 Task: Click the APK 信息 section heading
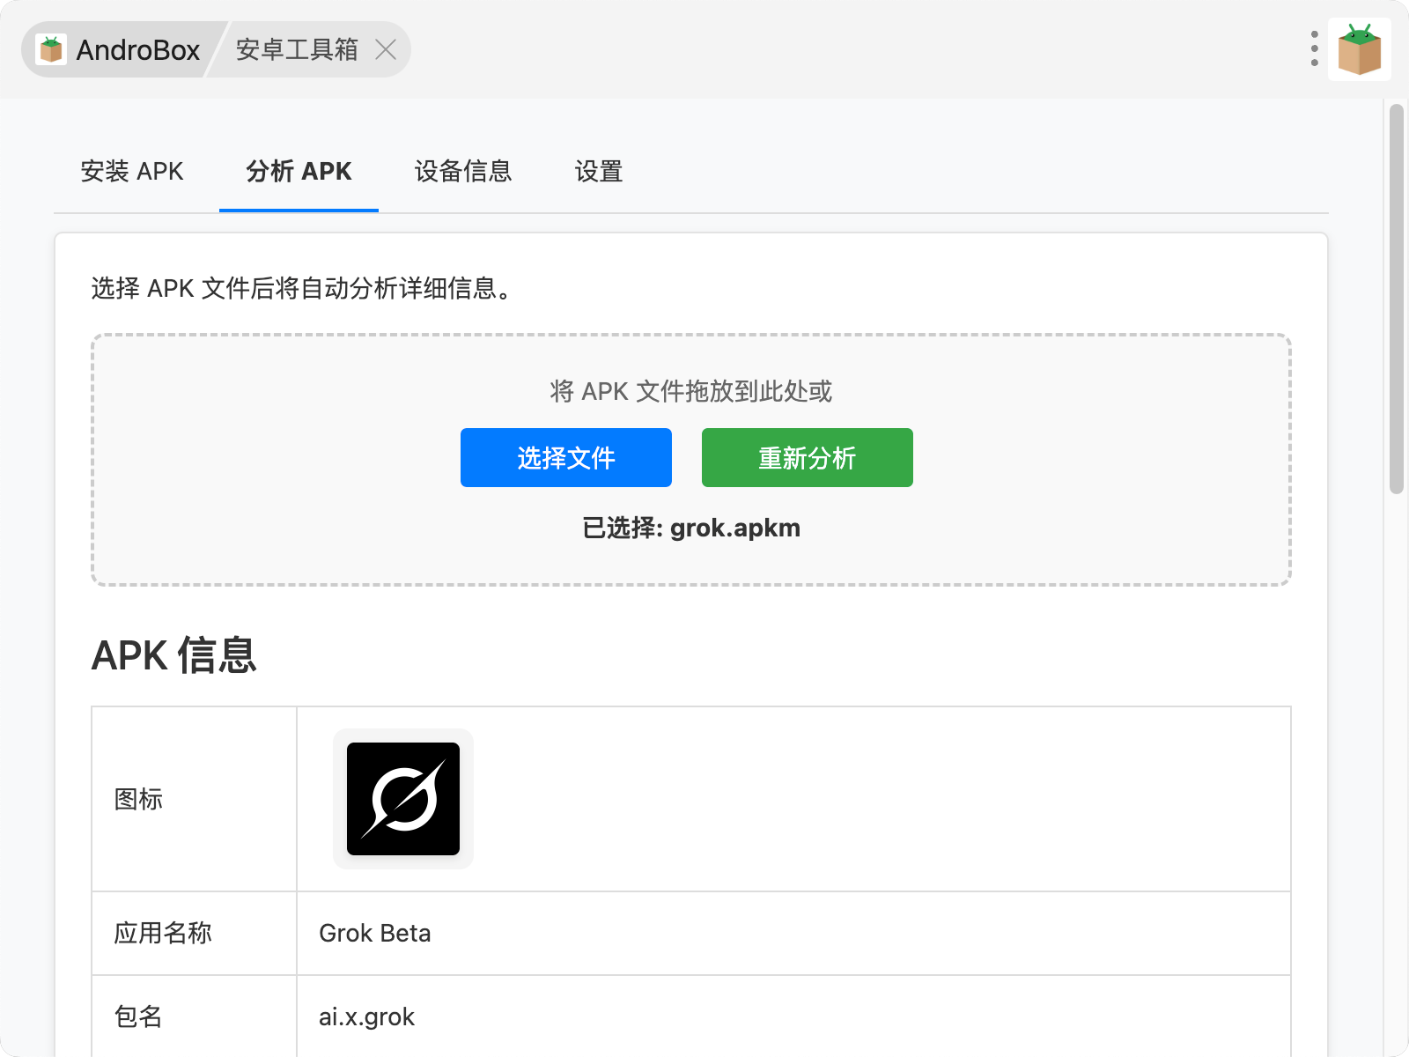174,655
